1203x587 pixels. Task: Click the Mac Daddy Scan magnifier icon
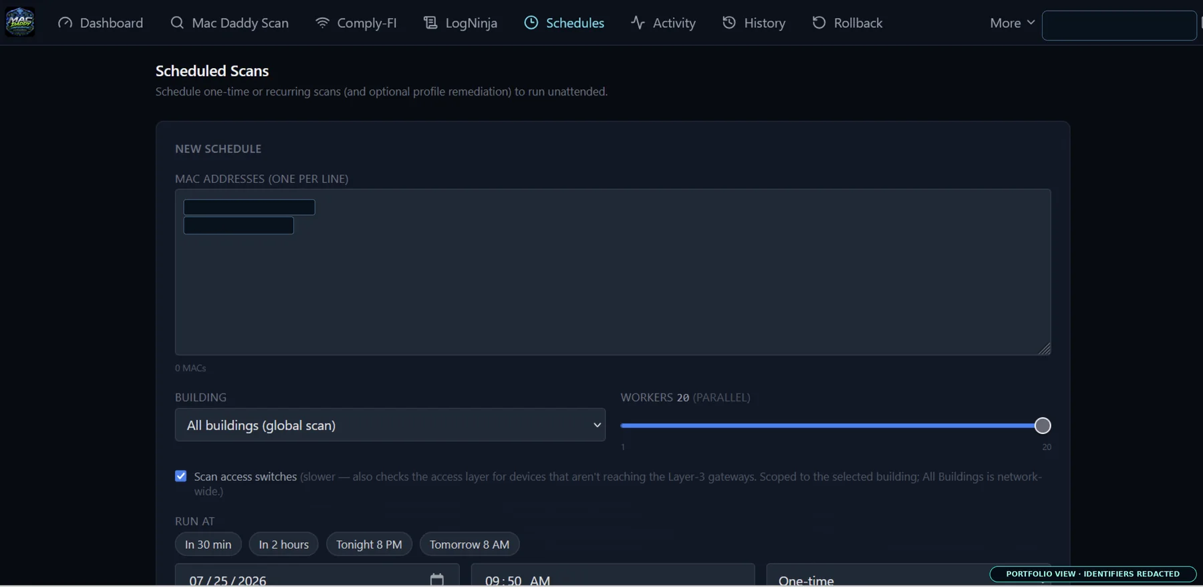click(x=177, y=23)
